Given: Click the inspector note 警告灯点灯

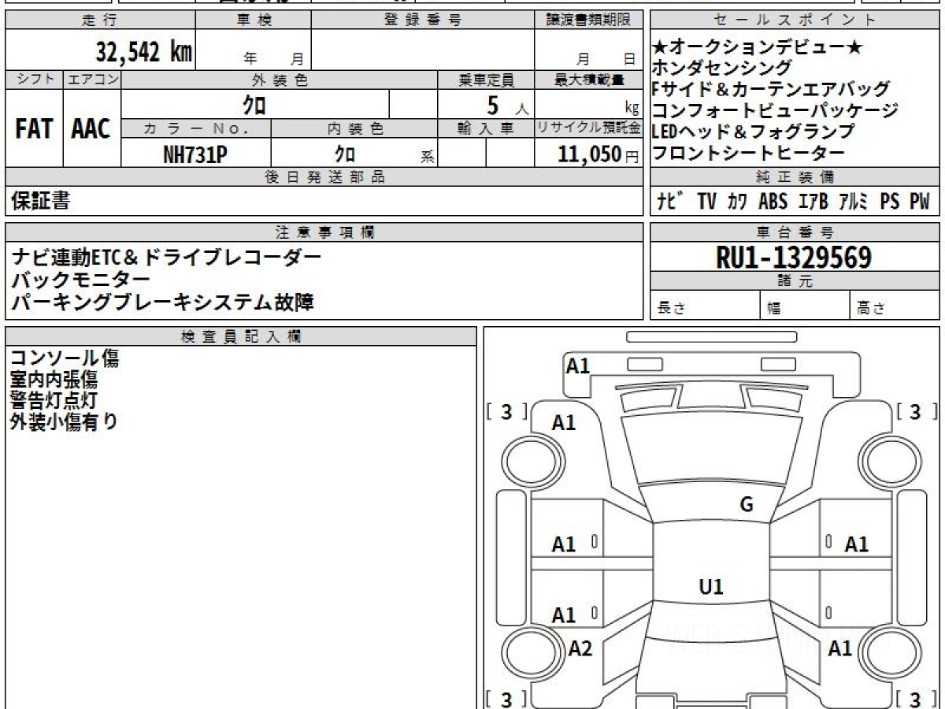Looking at the screenshot, I should pyautogui.click(x=54, y=400).
